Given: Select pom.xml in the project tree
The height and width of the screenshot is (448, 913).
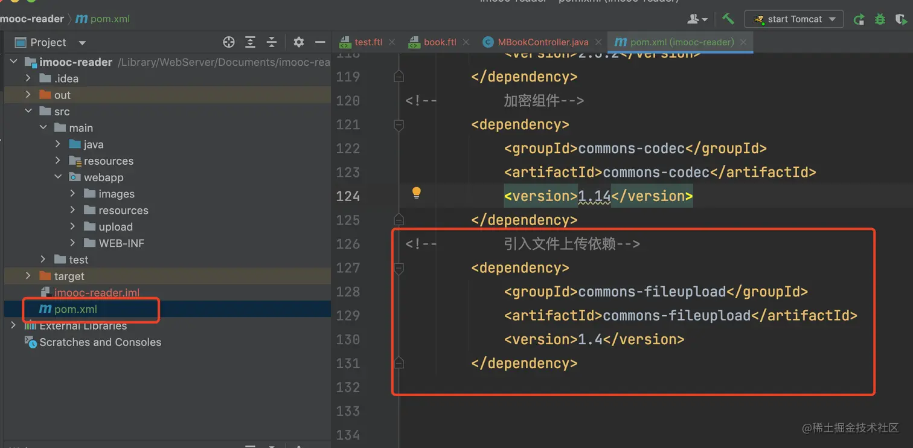Looking at the screenshot, I should click(x=75, y=309).
